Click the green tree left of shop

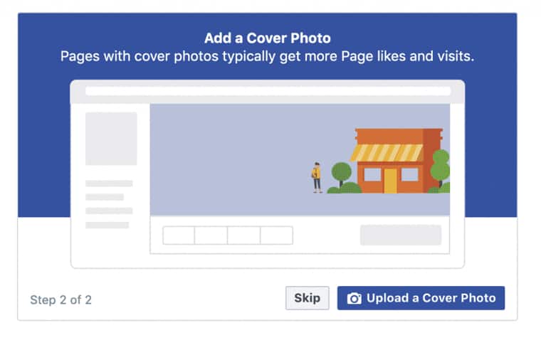[341, 175]
